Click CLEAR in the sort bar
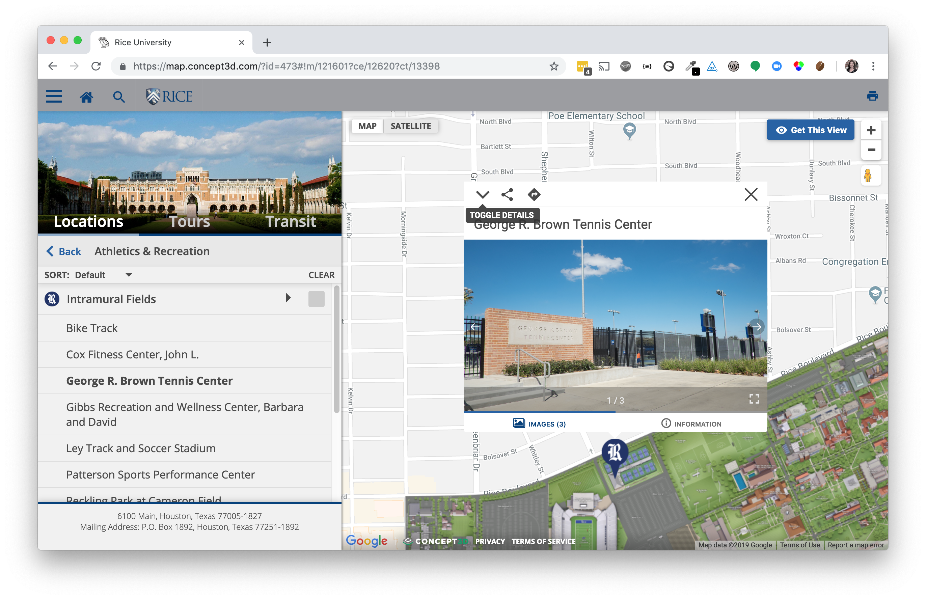 [321, 275]
